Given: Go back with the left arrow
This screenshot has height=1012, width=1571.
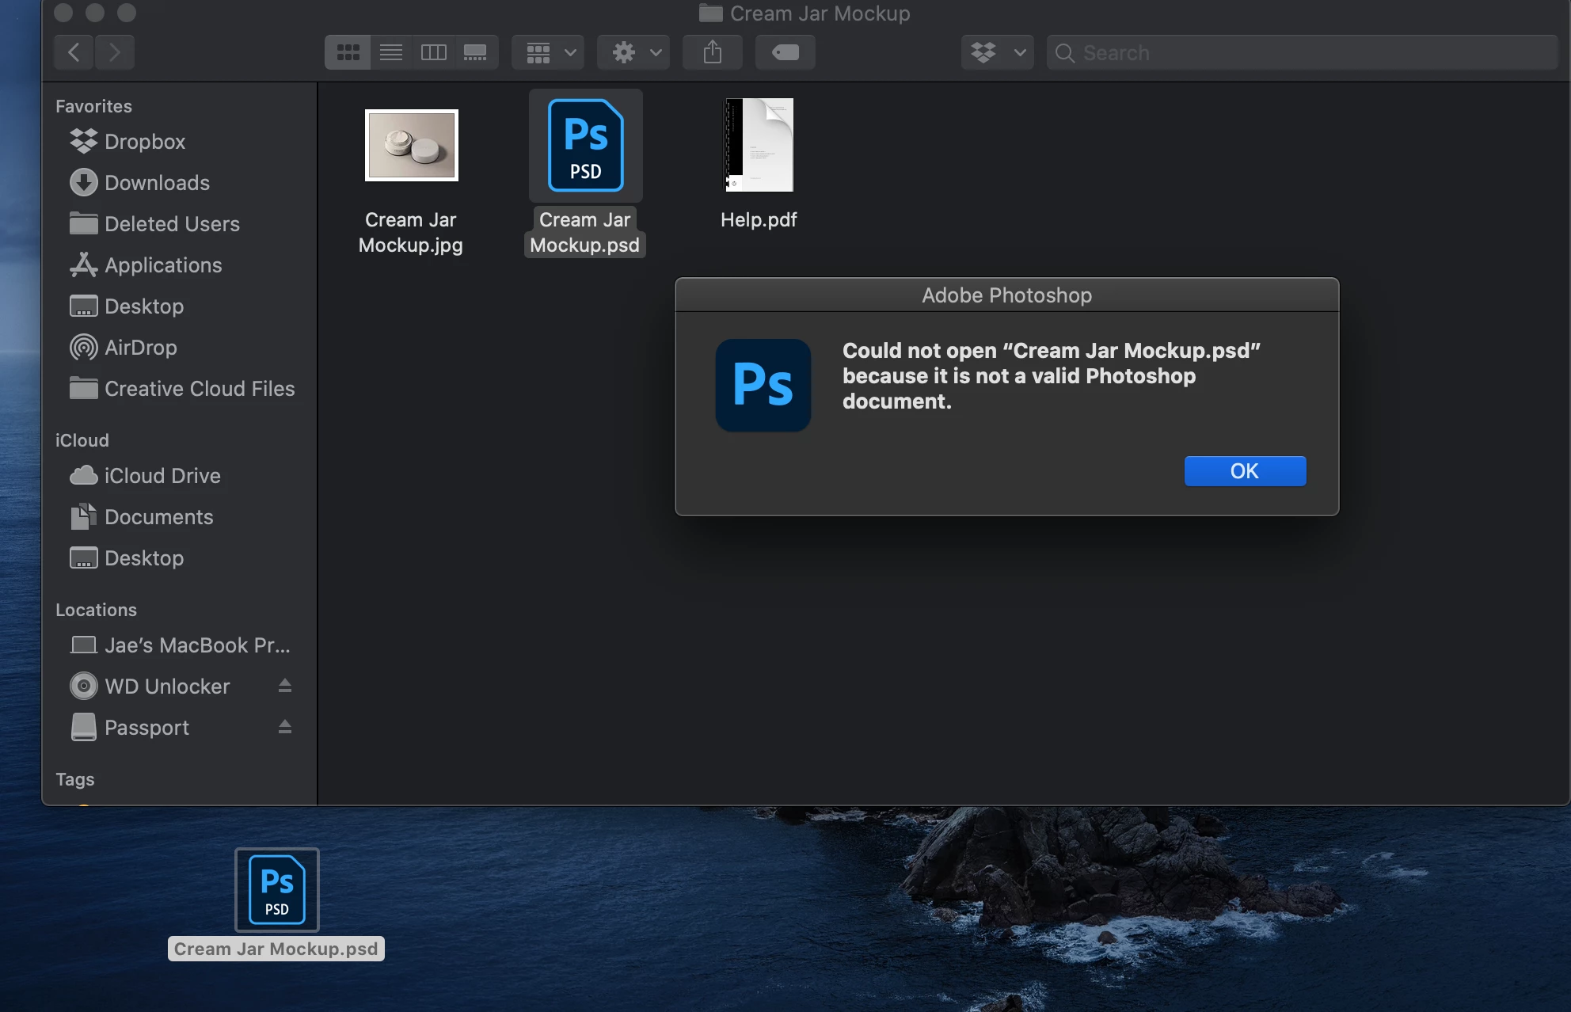Looking at the screenshot, I should click(74, 52).
